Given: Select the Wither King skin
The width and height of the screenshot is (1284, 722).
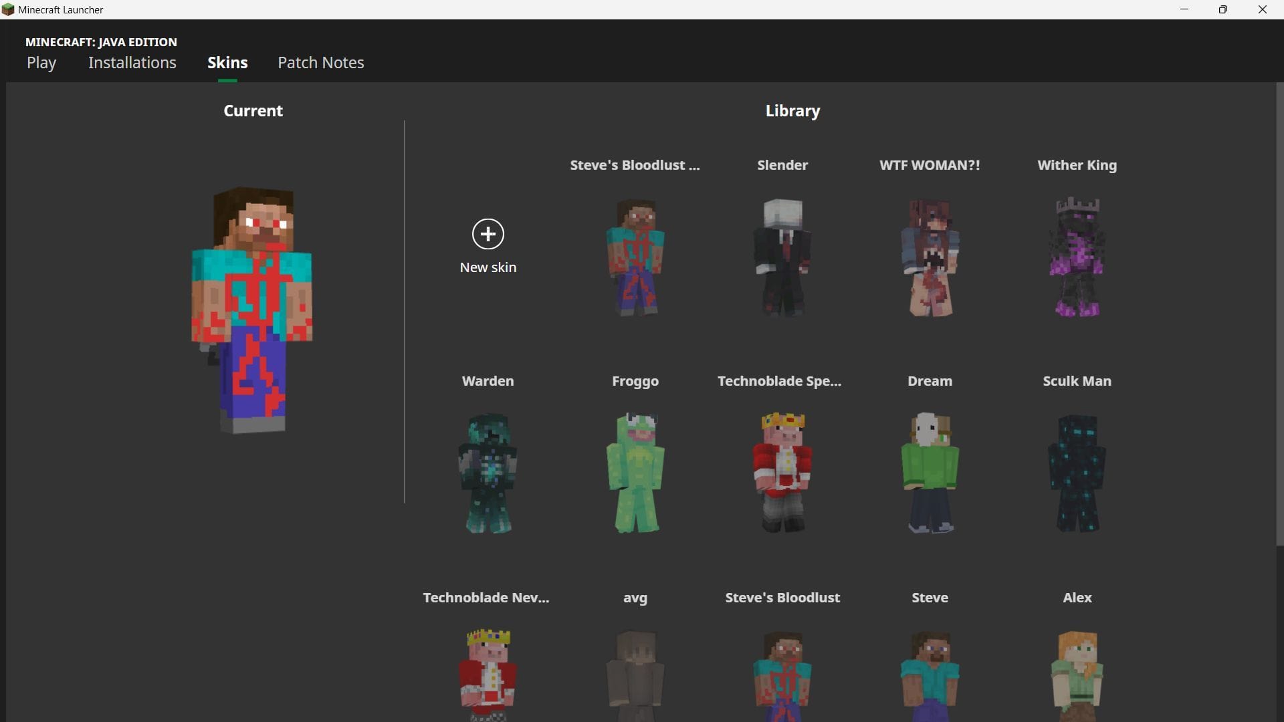Looking at the screenshot, I should tap(1076, 257).
